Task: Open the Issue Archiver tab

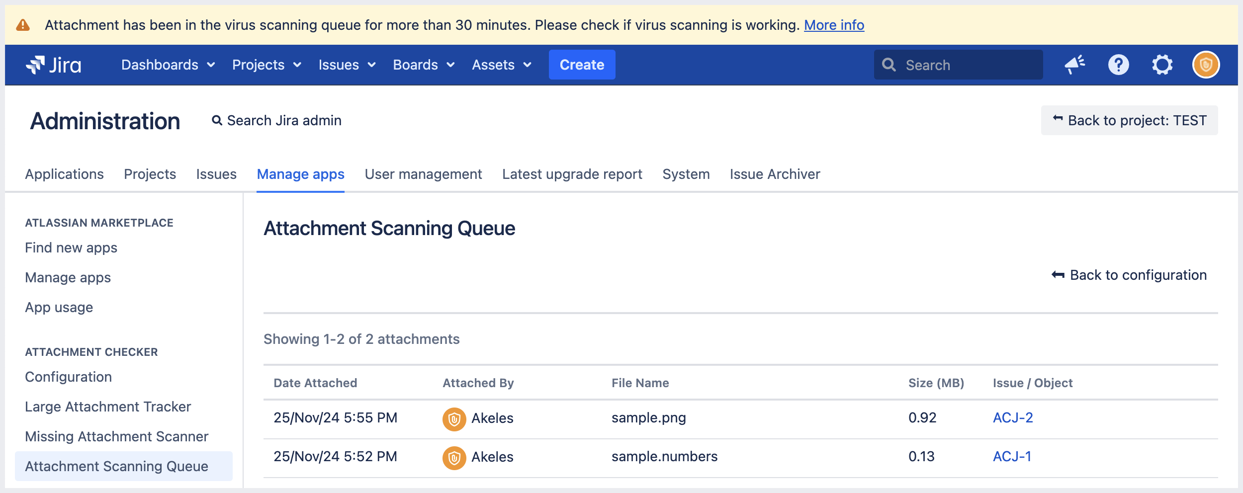Action: click(774, 174)
